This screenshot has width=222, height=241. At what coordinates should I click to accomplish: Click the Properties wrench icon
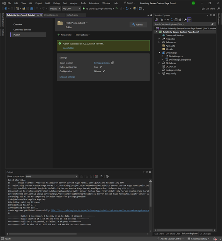pos(185,20)
